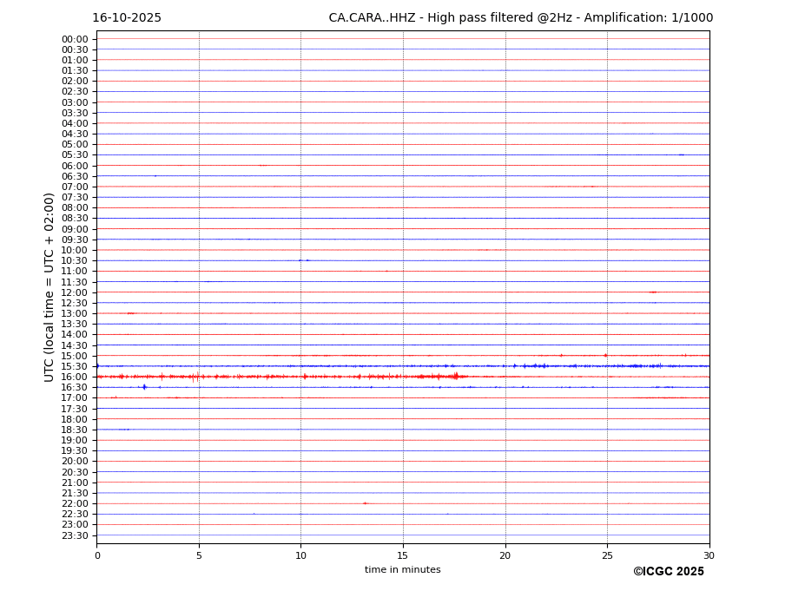The height and width of the screenshot is (604, 805).
Task: Click the x-axis tick label 10
Action: click(300, 555)
